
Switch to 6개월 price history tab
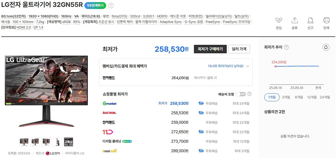tap(299, 97)
